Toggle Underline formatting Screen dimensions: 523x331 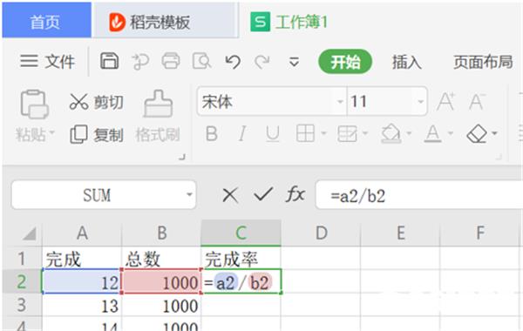point(273,134)
